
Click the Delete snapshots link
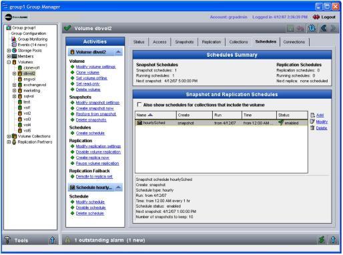91,120
